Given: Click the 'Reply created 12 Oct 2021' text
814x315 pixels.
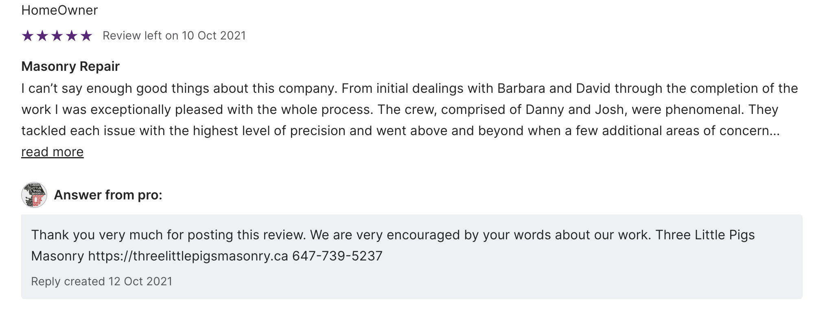Looking at the screenshot, I should tap(102, 281).
